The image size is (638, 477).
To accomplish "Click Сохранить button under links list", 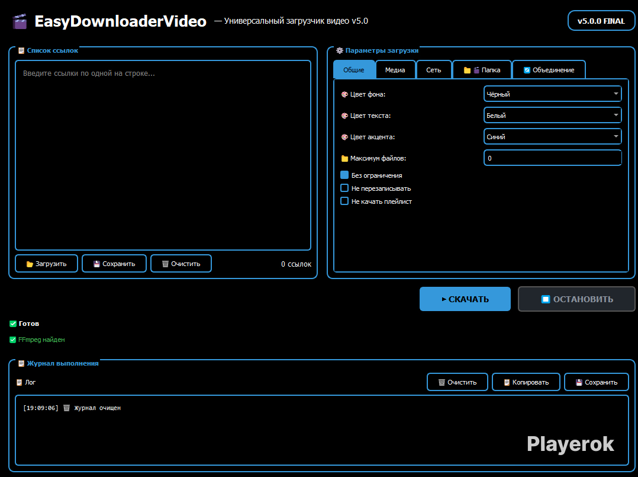I will pos(114,264).
